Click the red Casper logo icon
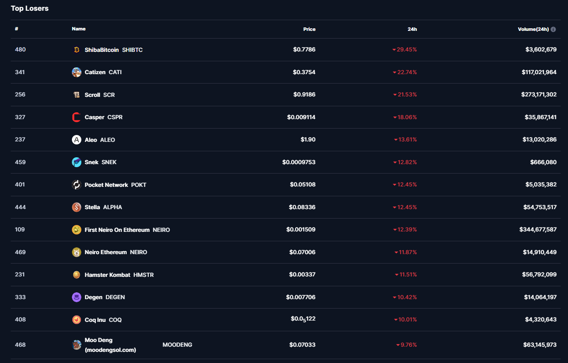The height and width of the screenshot is (363, 568). pyautogui.click(x=77, y=117)
